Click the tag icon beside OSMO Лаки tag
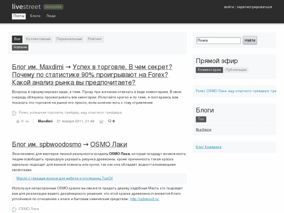Viewport: 284px width, 213px height. point(14,209)
